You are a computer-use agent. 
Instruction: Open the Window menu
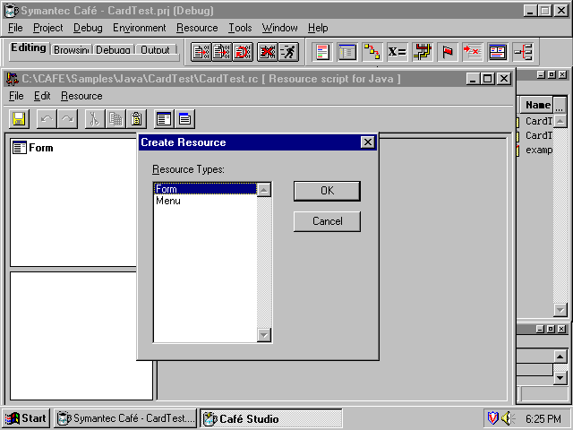[x=279, y=28]
